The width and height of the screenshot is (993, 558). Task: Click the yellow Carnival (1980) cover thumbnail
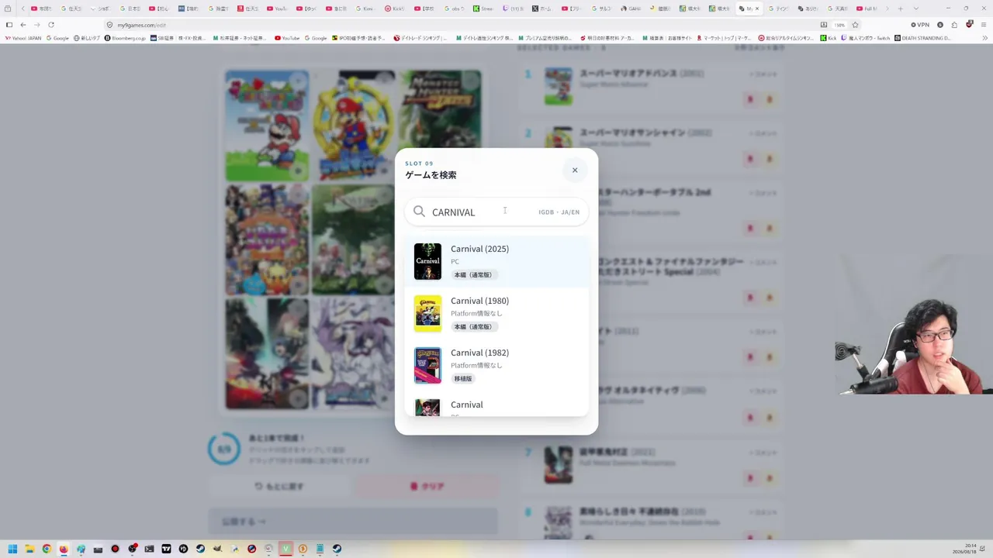point(427,313)
